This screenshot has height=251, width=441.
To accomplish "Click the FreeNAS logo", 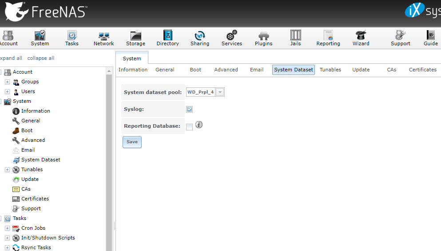I will tap(46, 12).
